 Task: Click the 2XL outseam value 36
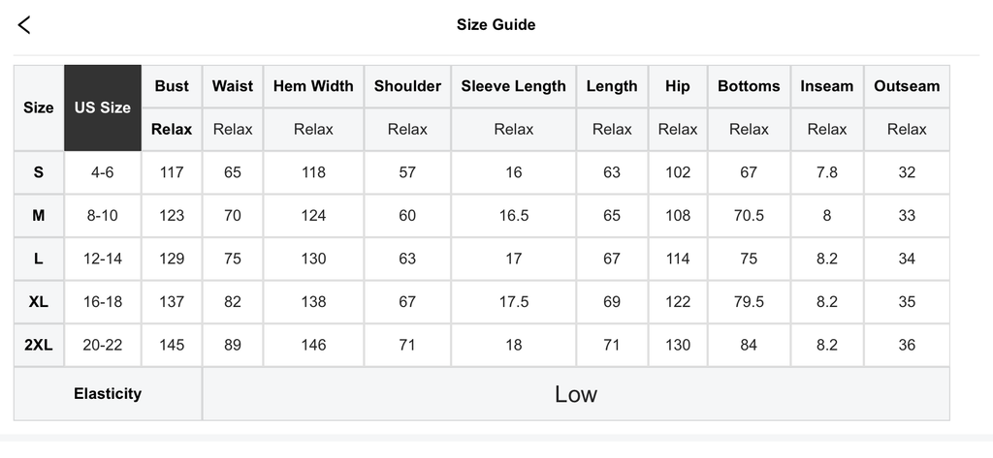coord(907,345)
